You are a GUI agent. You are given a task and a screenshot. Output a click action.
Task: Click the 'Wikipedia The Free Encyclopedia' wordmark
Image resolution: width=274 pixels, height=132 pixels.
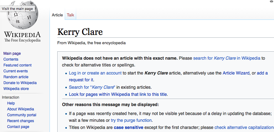[22, 37]
